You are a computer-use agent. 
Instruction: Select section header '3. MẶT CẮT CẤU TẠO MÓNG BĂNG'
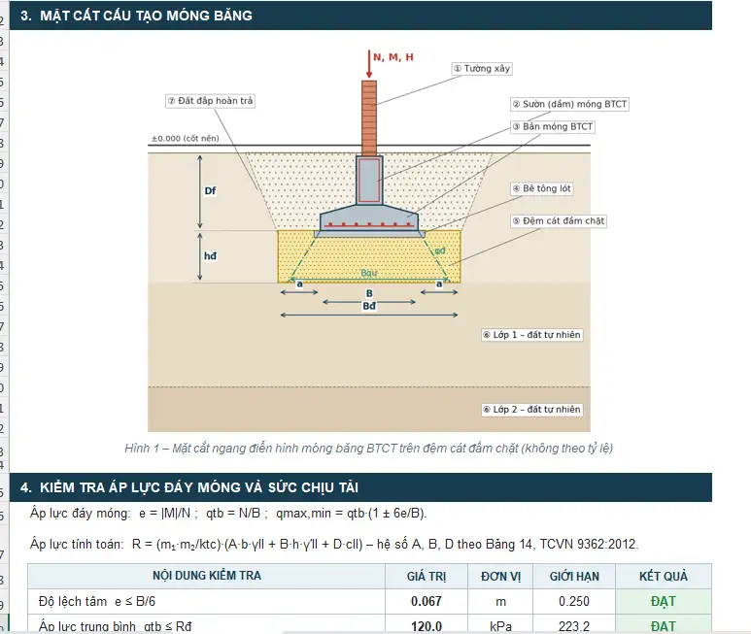click(x=360, y=16)
